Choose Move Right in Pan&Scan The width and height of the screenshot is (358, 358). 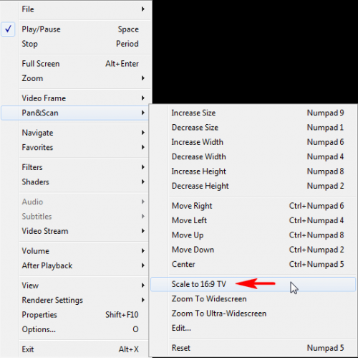pos(253,206)
